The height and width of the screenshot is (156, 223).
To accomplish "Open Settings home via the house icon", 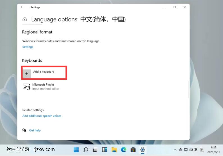I will click(25, 19).
